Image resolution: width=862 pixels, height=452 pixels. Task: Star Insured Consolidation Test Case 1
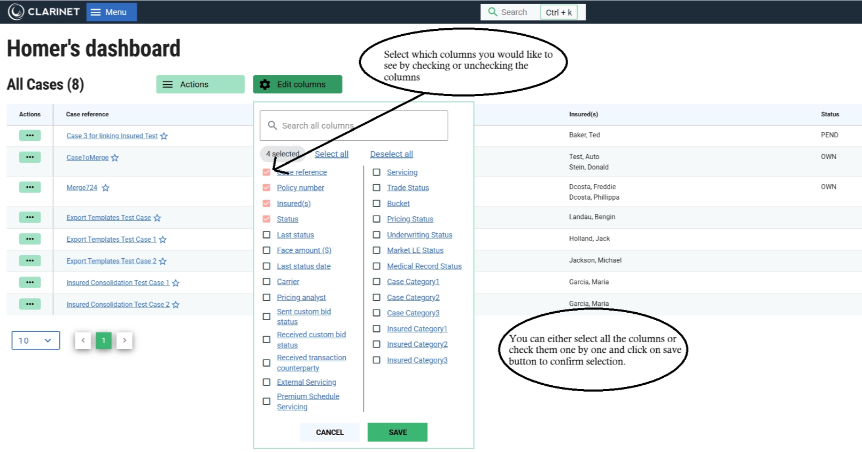coord(176,283)
